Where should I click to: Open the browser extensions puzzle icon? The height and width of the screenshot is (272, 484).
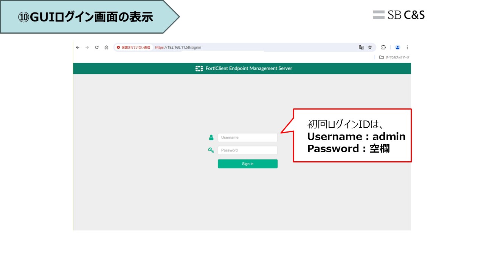383,47
